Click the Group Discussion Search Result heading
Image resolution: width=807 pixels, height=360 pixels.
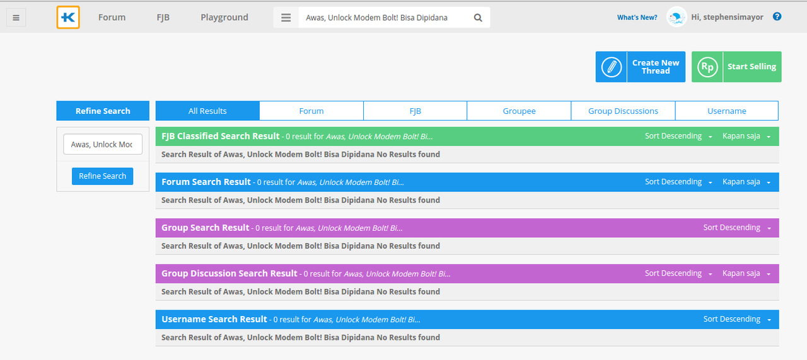click(229, 274)
